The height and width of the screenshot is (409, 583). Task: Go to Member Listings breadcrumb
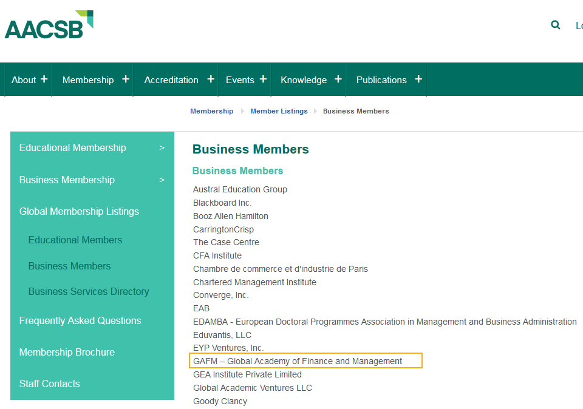279,111
